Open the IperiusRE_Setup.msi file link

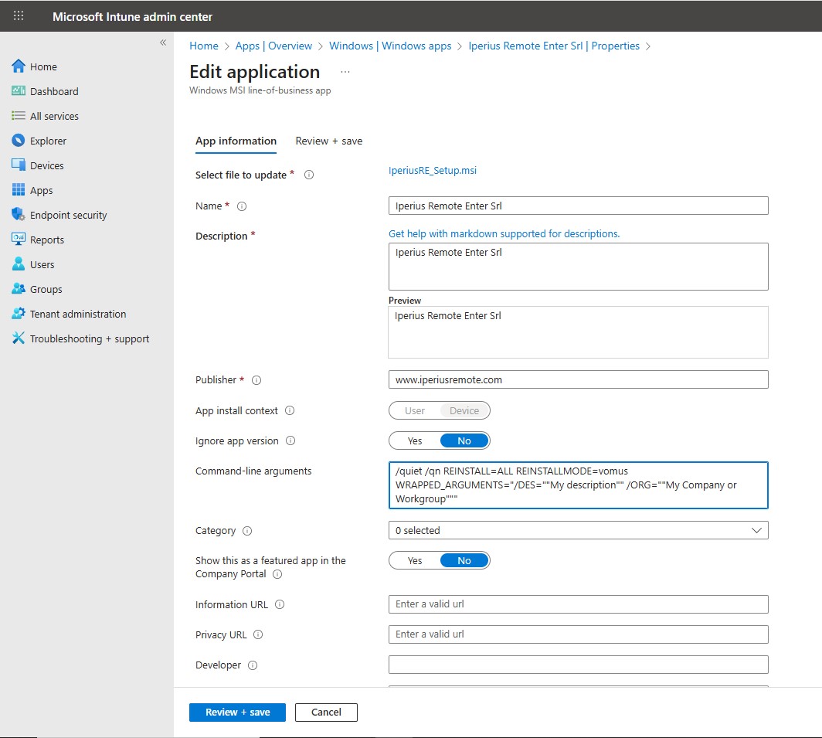coord(433,171)
